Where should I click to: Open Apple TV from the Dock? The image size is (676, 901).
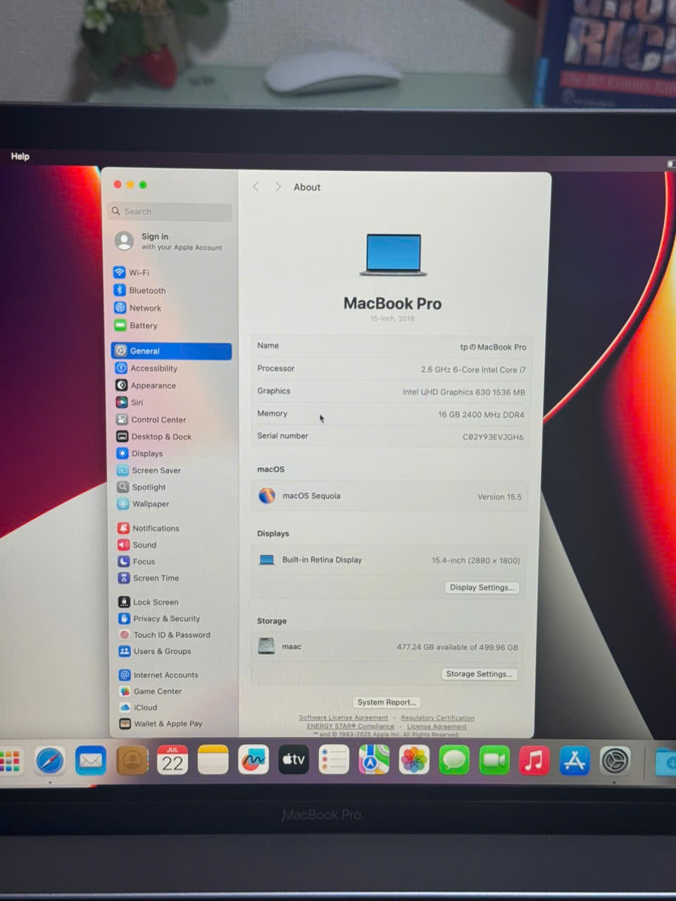(x=294, y=760)
